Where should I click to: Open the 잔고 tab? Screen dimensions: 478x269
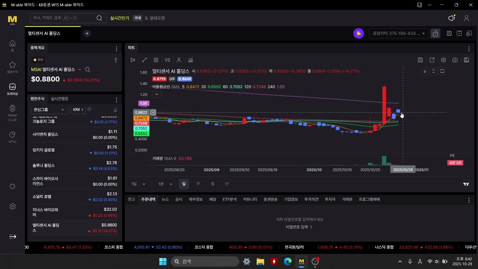pos(131,200)
